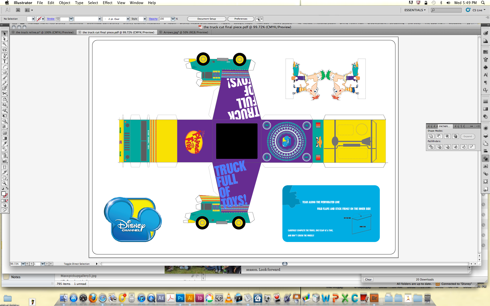Select the Direct Selection tool
490x306 pixels.
tap(4, 39)
